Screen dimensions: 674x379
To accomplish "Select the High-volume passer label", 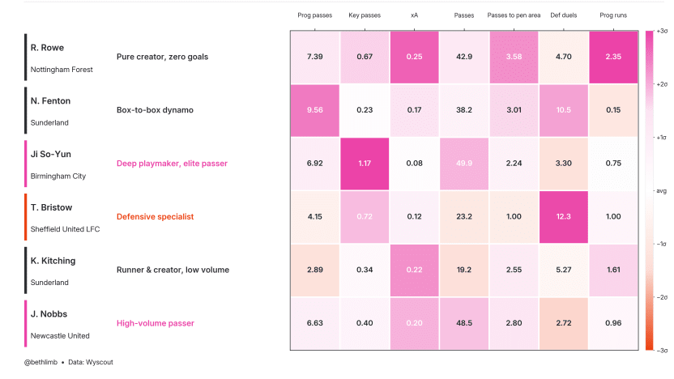I will click(156, 323).
